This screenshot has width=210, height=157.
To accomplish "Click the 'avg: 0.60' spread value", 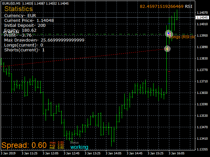I will [57, 145].
